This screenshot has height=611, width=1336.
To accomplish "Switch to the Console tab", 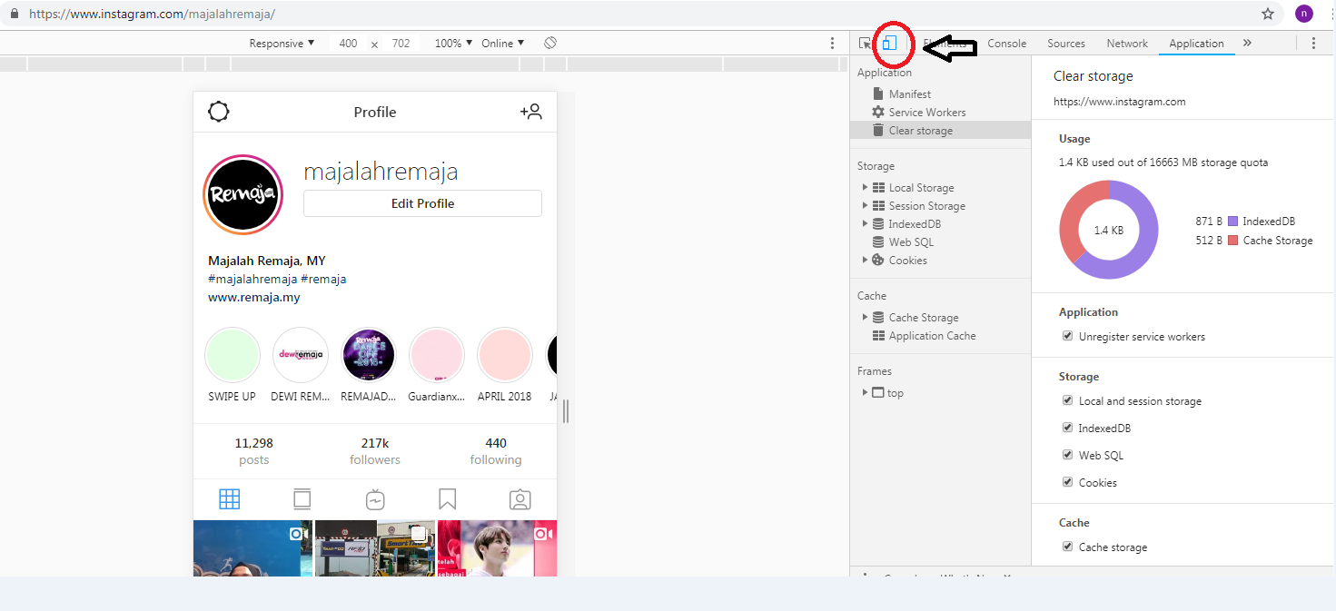I will (x=1006, y=44).
